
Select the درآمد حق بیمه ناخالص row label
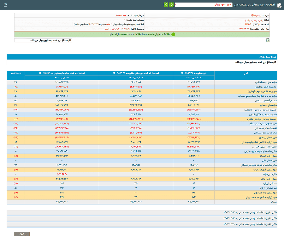pos(266,82)
